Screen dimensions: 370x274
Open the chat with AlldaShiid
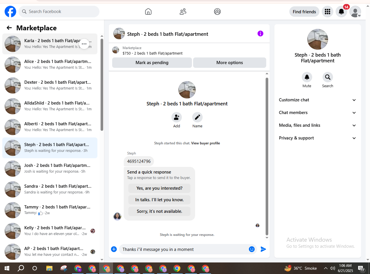pyautogui.click(x=50, y=106)
